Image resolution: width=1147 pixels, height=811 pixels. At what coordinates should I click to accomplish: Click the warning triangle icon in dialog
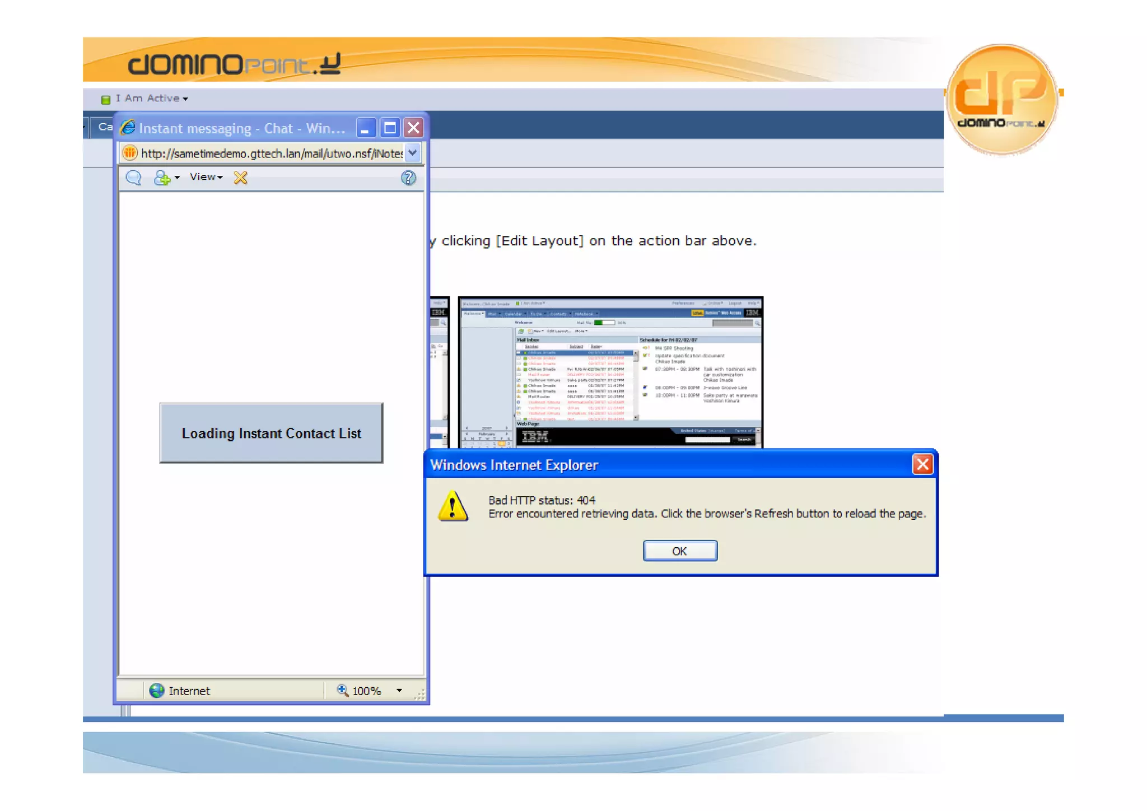pos(453,506)
